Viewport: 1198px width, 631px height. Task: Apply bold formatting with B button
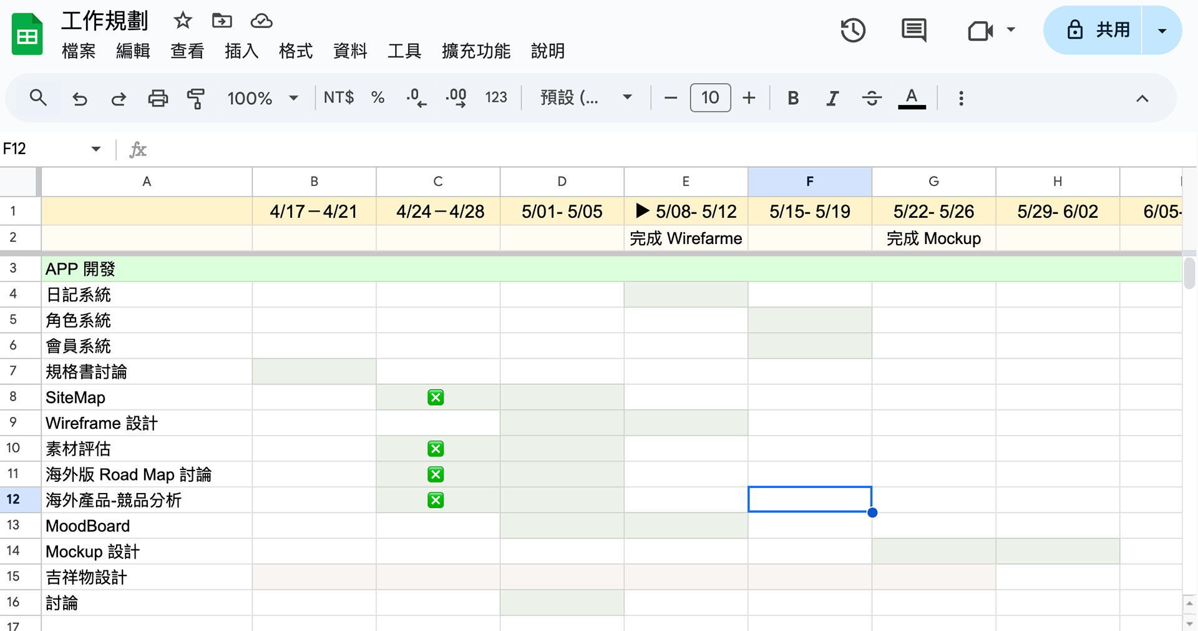tap(793, 98)
